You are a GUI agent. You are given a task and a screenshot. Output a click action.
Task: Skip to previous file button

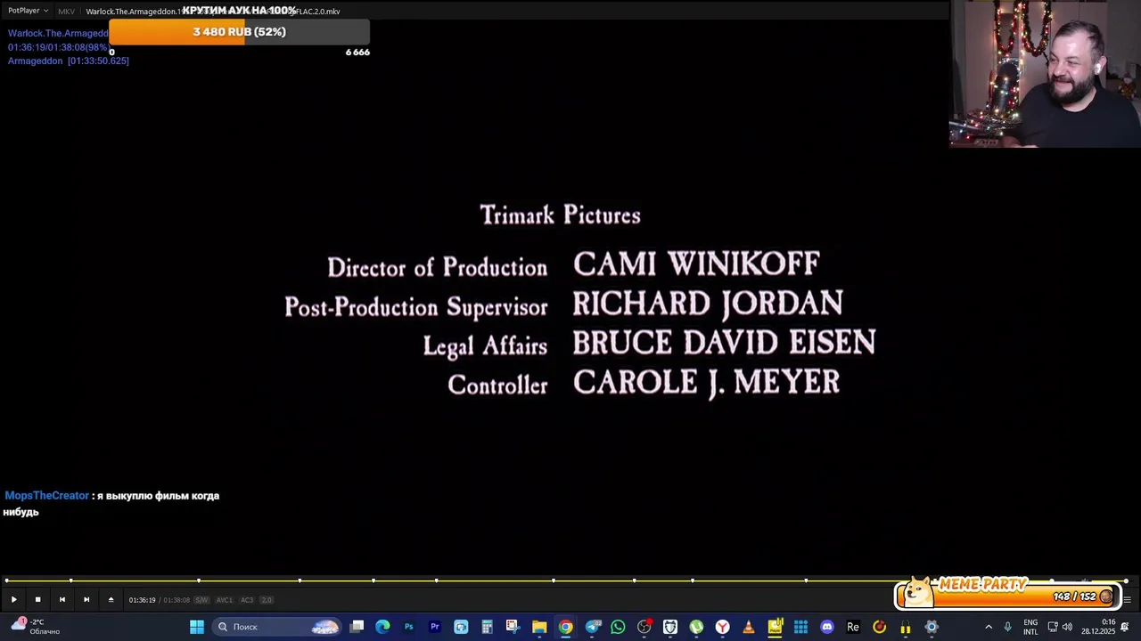coord(62,600)
